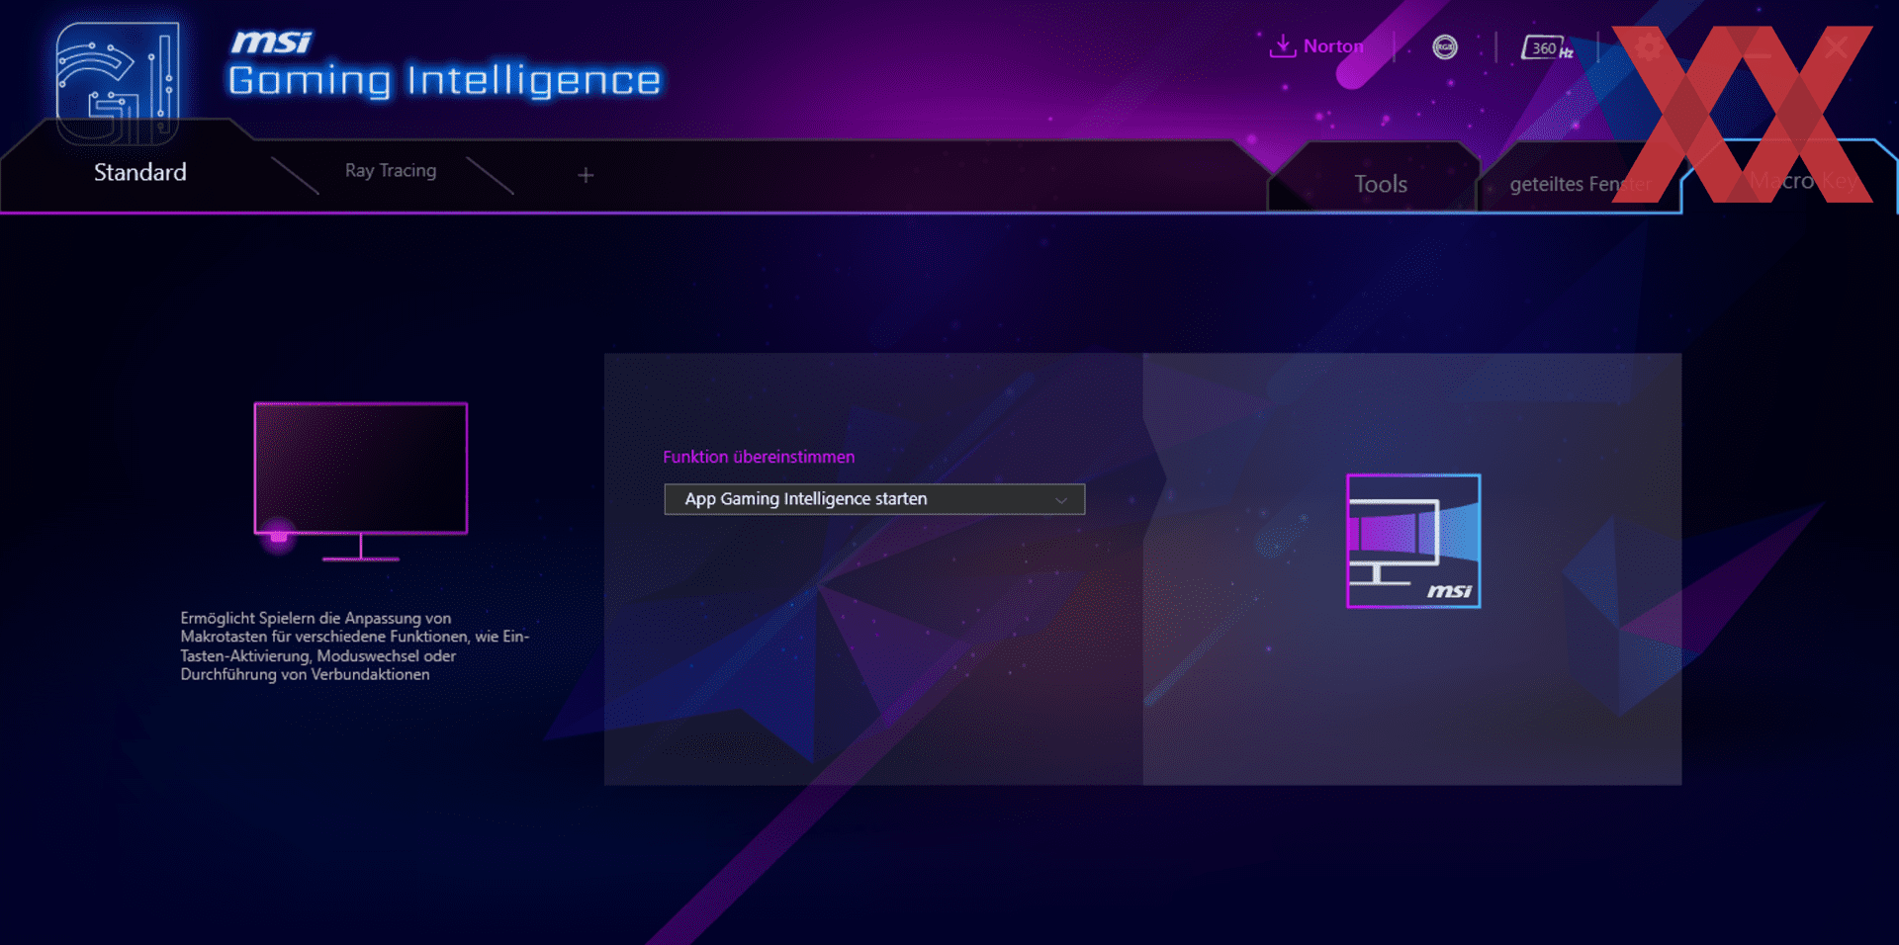Switch to the Standard profile tab
Viewport: 1899px width, 945px height.
[139, 172]
